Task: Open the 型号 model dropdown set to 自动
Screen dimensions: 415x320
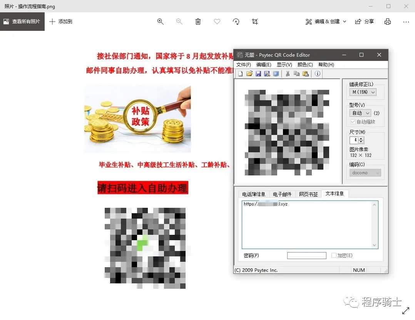Action: [360, 113]
